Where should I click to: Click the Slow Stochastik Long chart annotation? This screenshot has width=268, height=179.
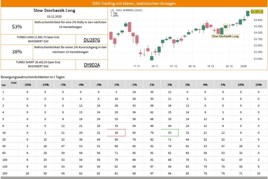click(x=225, y=36)
